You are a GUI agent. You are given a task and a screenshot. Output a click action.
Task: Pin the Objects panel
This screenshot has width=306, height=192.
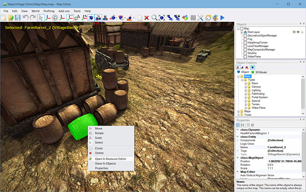[x=300, y=24]
